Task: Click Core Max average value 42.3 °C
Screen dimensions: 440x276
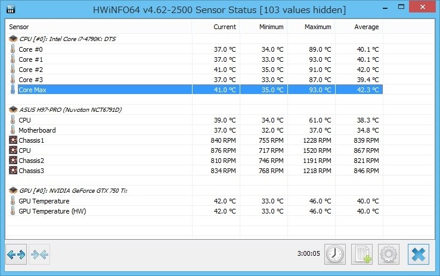Action: (x=368, y=90)
